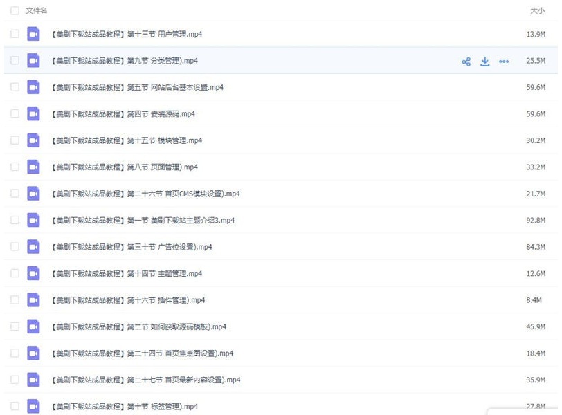Click the 45.9M size value

[x=536, y=326]
